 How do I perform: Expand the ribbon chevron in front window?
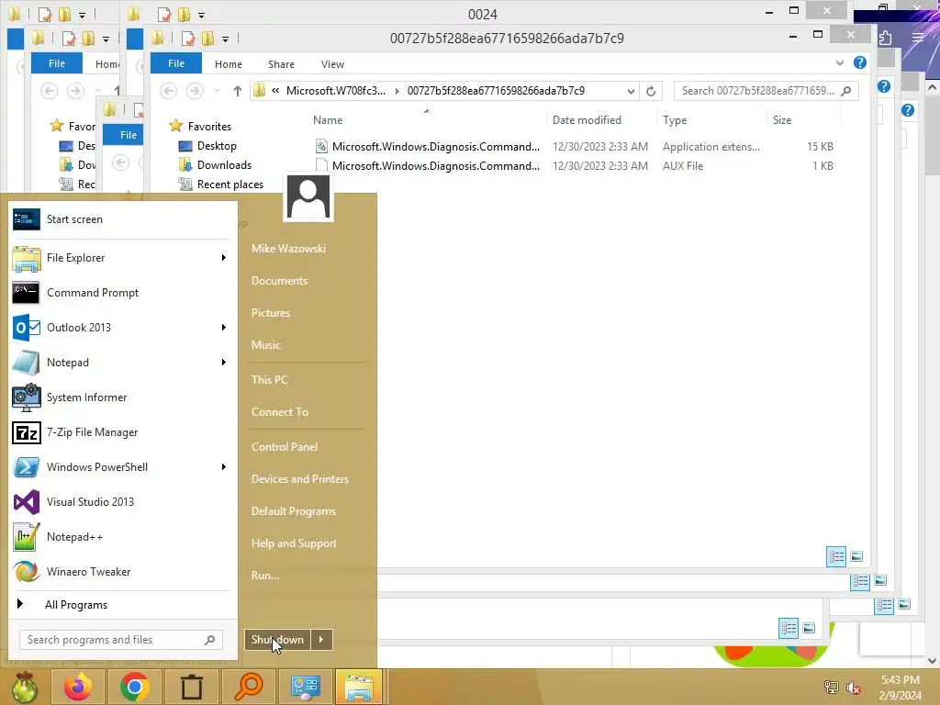click(x=839, y=63)
